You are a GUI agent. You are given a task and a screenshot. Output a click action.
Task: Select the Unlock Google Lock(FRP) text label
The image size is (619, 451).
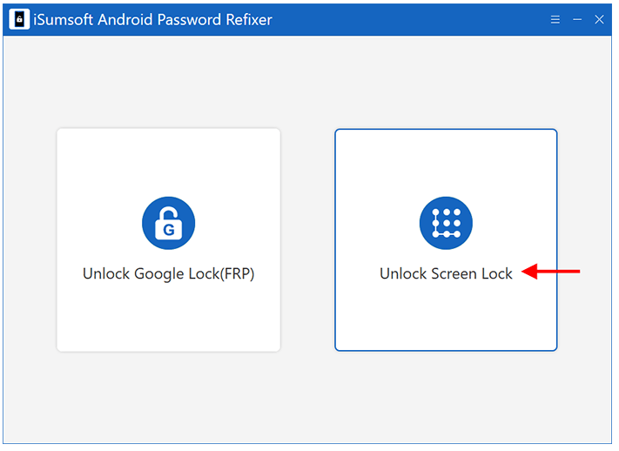[x=169, y=273]
